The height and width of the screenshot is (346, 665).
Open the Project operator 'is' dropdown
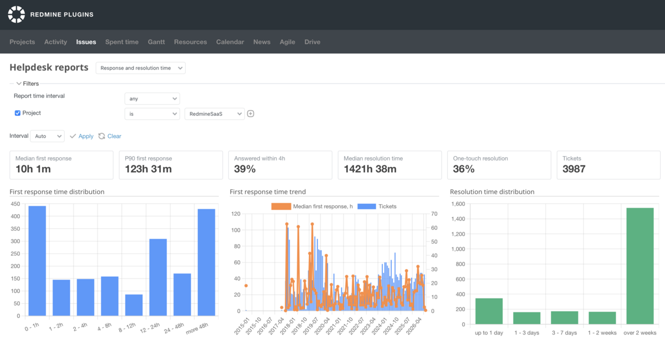pos(152,113)
